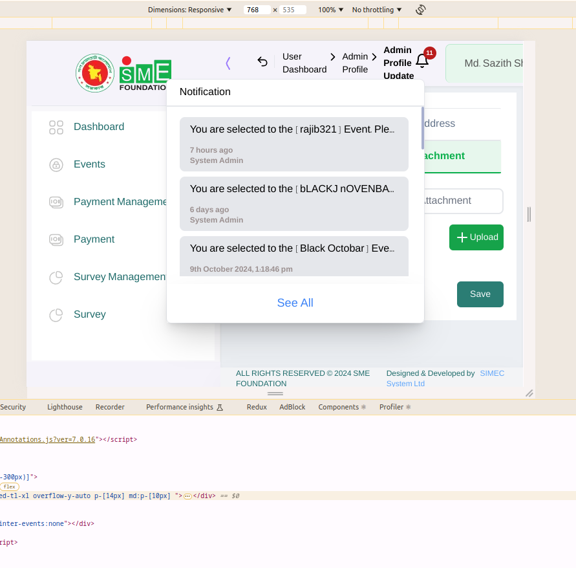
Task: Switch to the Security DevTools tab
Action: point(13,407)
